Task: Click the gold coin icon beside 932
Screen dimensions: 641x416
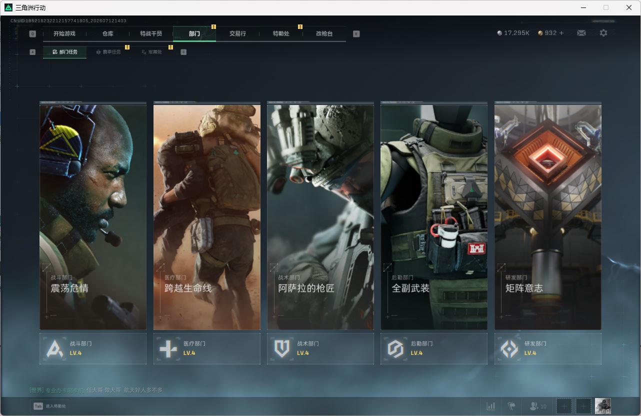Action: (540, 33)
